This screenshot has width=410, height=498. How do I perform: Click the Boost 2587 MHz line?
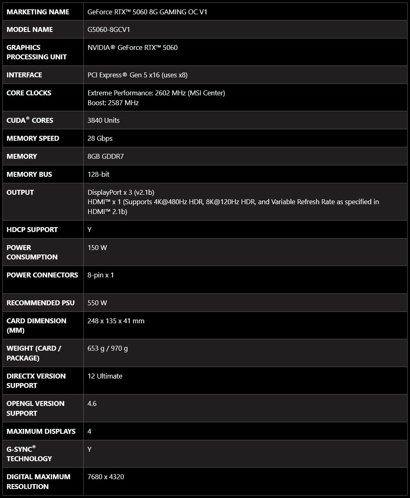(x=113, y=103)
